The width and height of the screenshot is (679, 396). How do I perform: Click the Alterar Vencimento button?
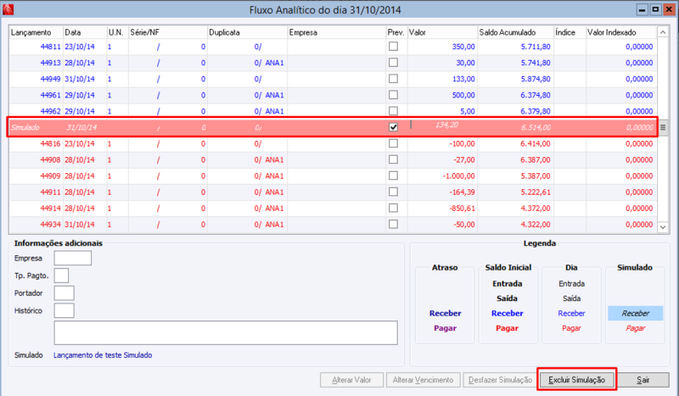[x=423, y=380]
